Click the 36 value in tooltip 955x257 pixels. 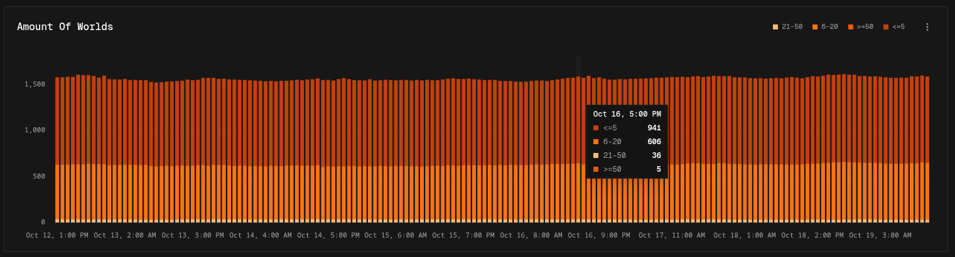point(656,155)
